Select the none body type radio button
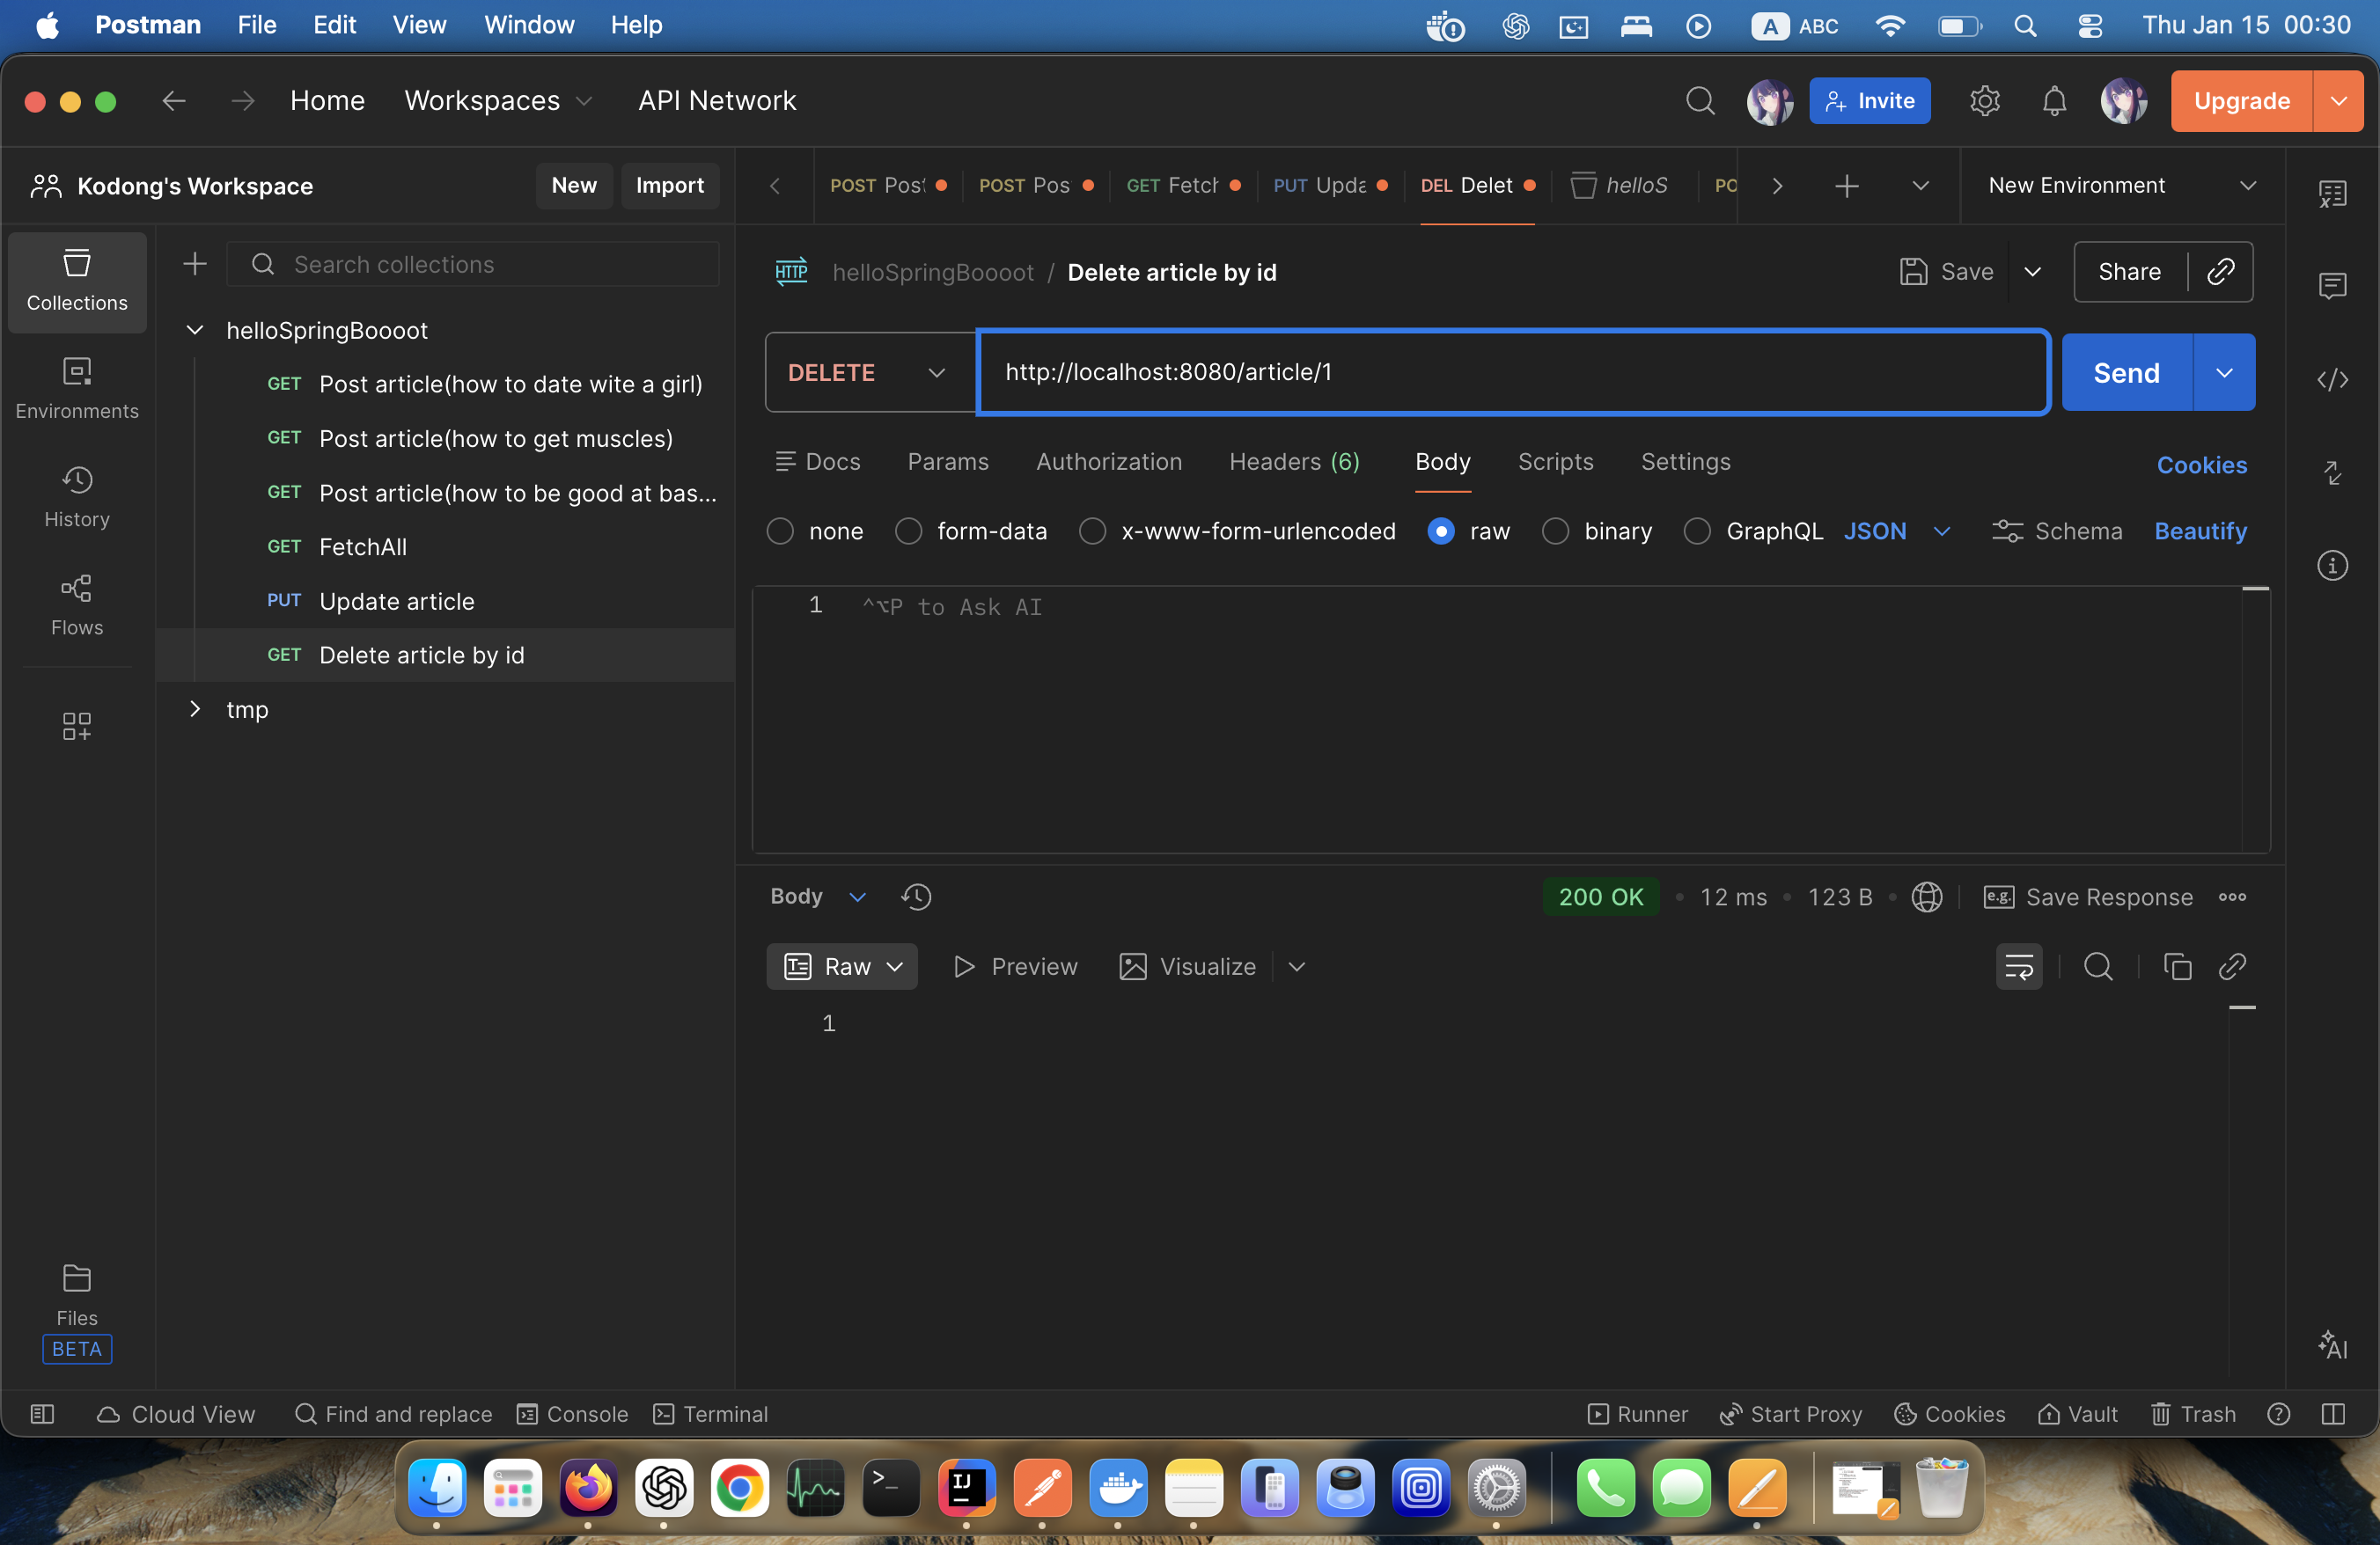 (780, 531)
